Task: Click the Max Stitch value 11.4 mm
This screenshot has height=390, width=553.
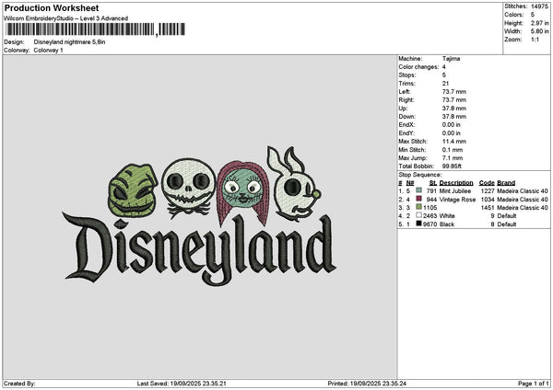Action: [x=454, y=142]
